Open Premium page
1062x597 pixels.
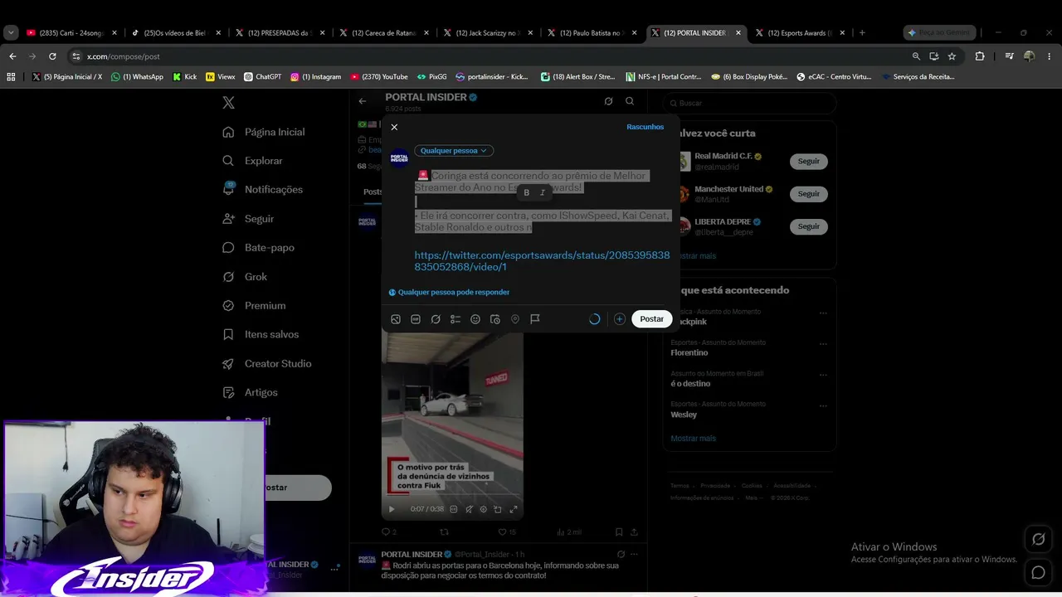tap(254, 306)
